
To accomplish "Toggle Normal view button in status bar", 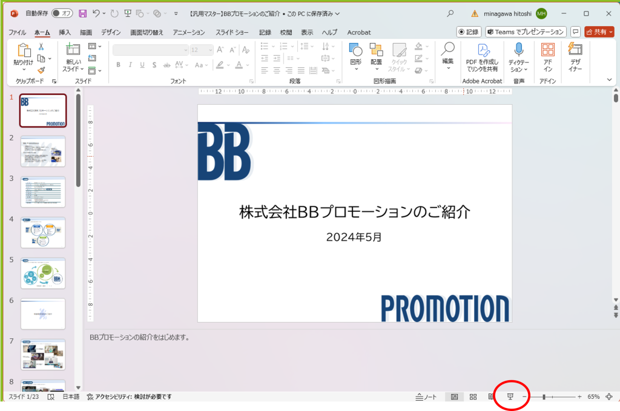I will pyautogui.click(x=454, y=396).
